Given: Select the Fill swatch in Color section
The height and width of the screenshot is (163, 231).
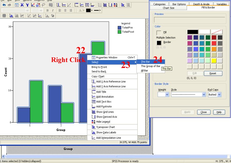Looking at the screenshot, I should click(159, 33).
